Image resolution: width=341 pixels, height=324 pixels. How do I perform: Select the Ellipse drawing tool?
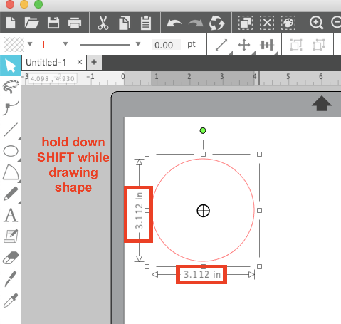pyautogui.click(x=11, y=151)
